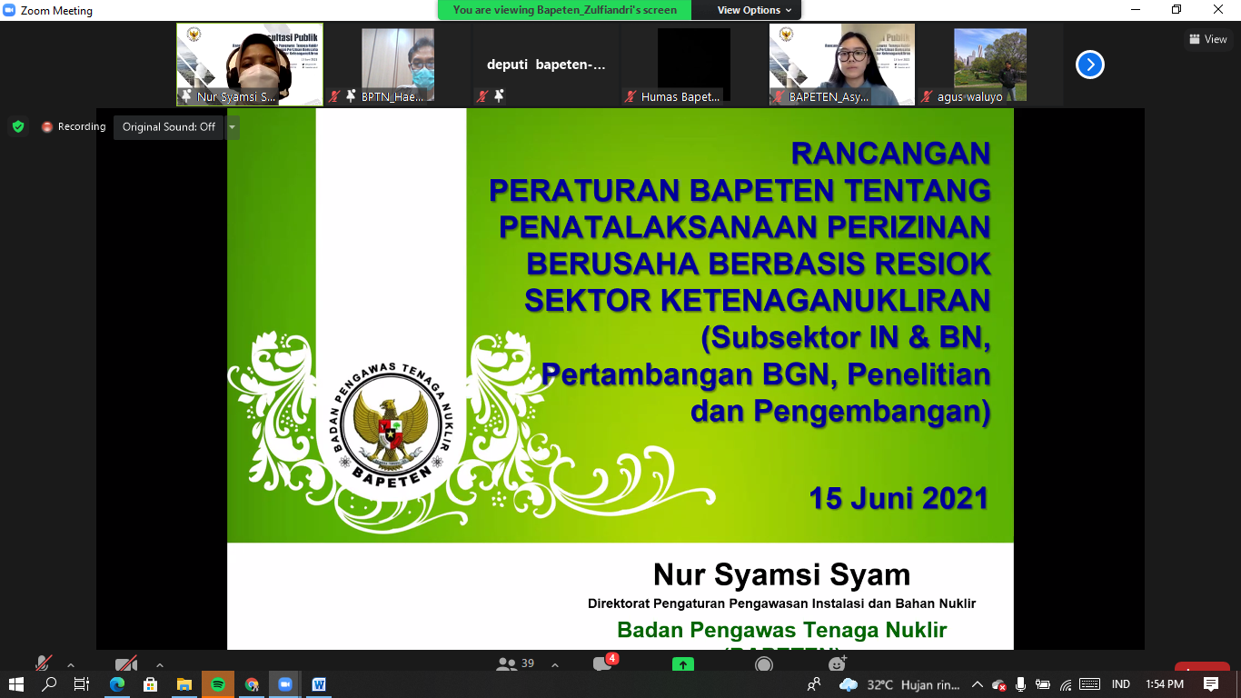Open File Explorer from taskbar
Image resolution: width=1241 pixels, height=698 pixels.
pyautogui.click(x=184, y=684)
